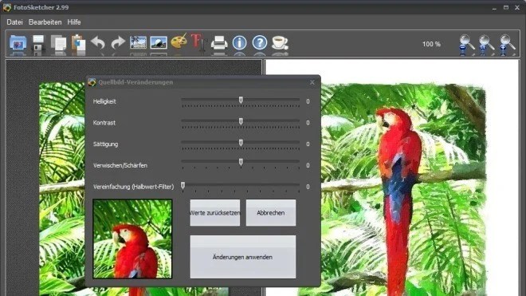The image size is (526, 296).
Task: Click Werte zurücksetzen button
Action: [x=215, y=213]
